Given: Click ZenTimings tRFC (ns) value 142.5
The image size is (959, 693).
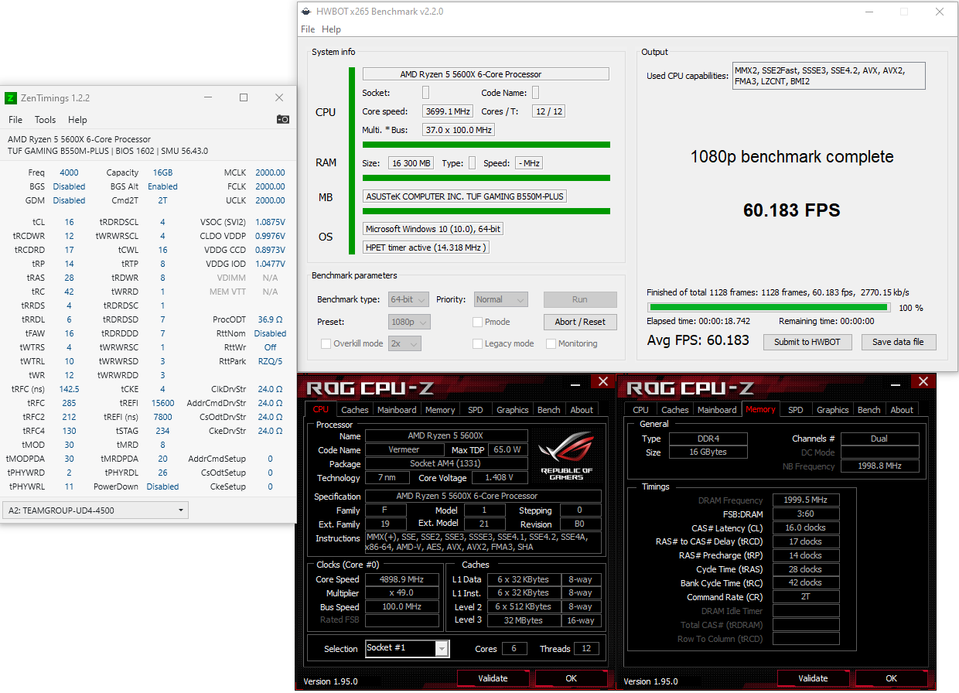Looking at the screenshot, I should (69, 389).
